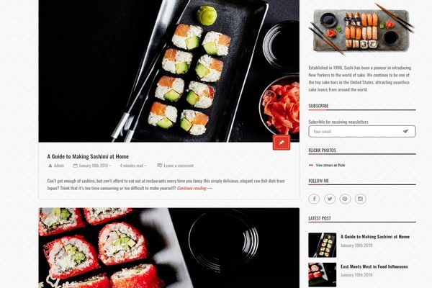Click East Meets West post thumbnail
The image size is (432, 288).
coord(323,275)
